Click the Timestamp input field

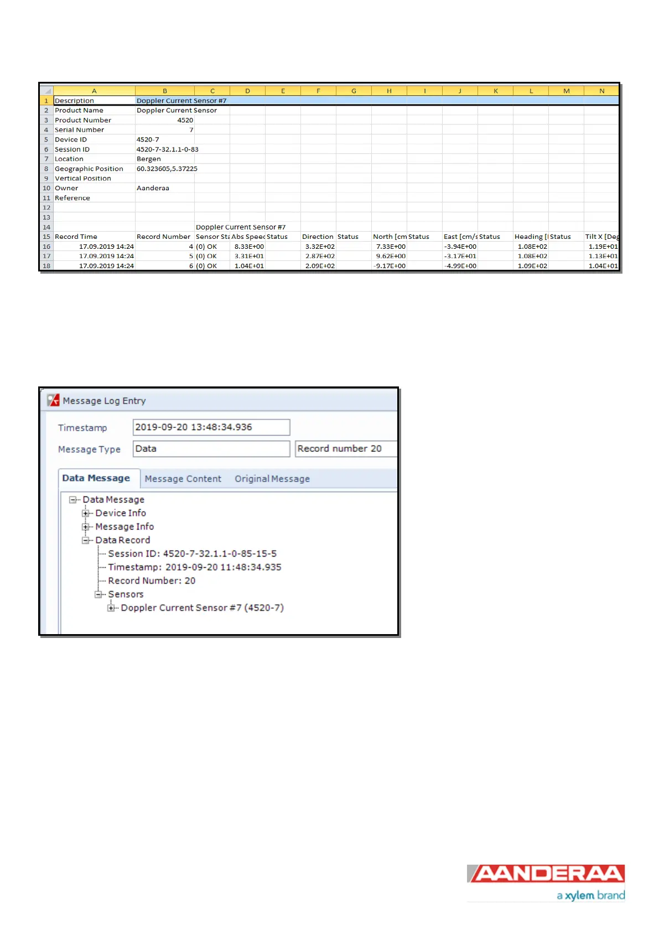tap(211, 427)
